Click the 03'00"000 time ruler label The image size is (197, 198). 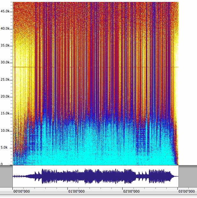point(186,191)
